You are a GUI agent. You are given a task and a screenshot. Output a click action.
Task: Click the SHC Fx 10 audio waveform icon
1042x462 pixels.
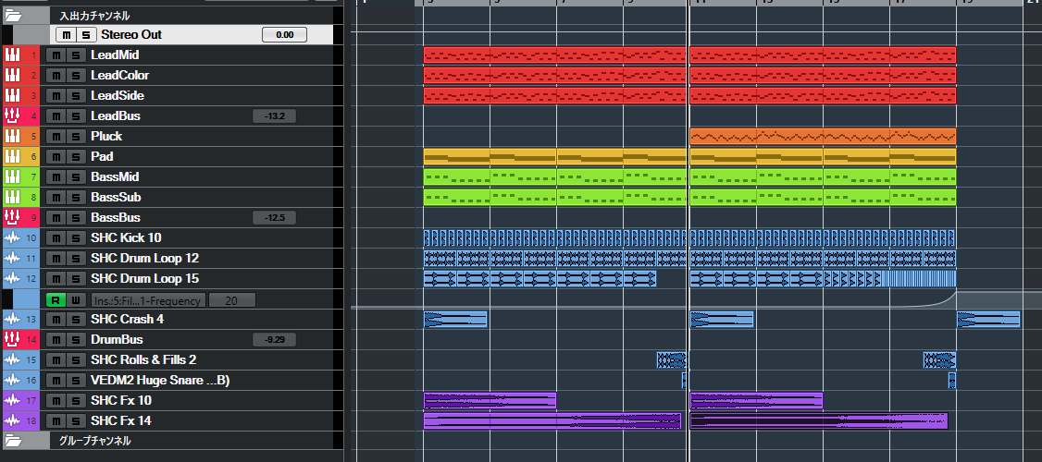coord(12,400)
